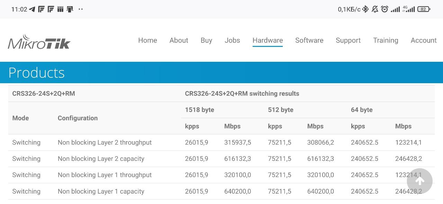Open the About page
The height and width of the screenshot is (204, 443).
coord(179,40)
